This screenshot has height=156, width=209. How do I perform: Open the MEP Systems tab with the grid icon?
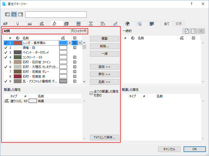tap(152, 24)
